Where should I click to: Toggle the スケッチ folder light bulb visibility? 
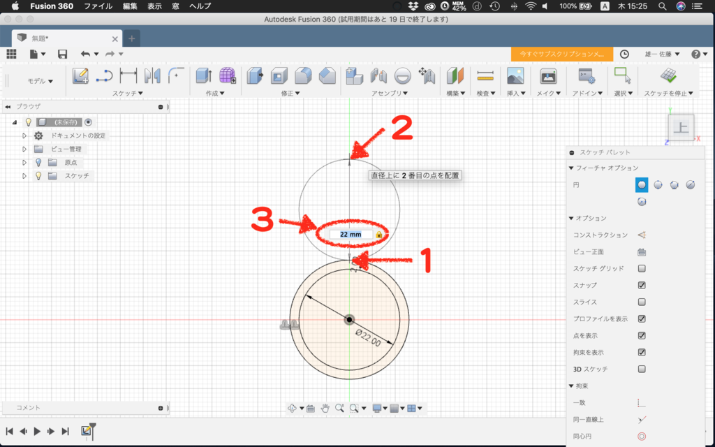click(x=39, y=175)
